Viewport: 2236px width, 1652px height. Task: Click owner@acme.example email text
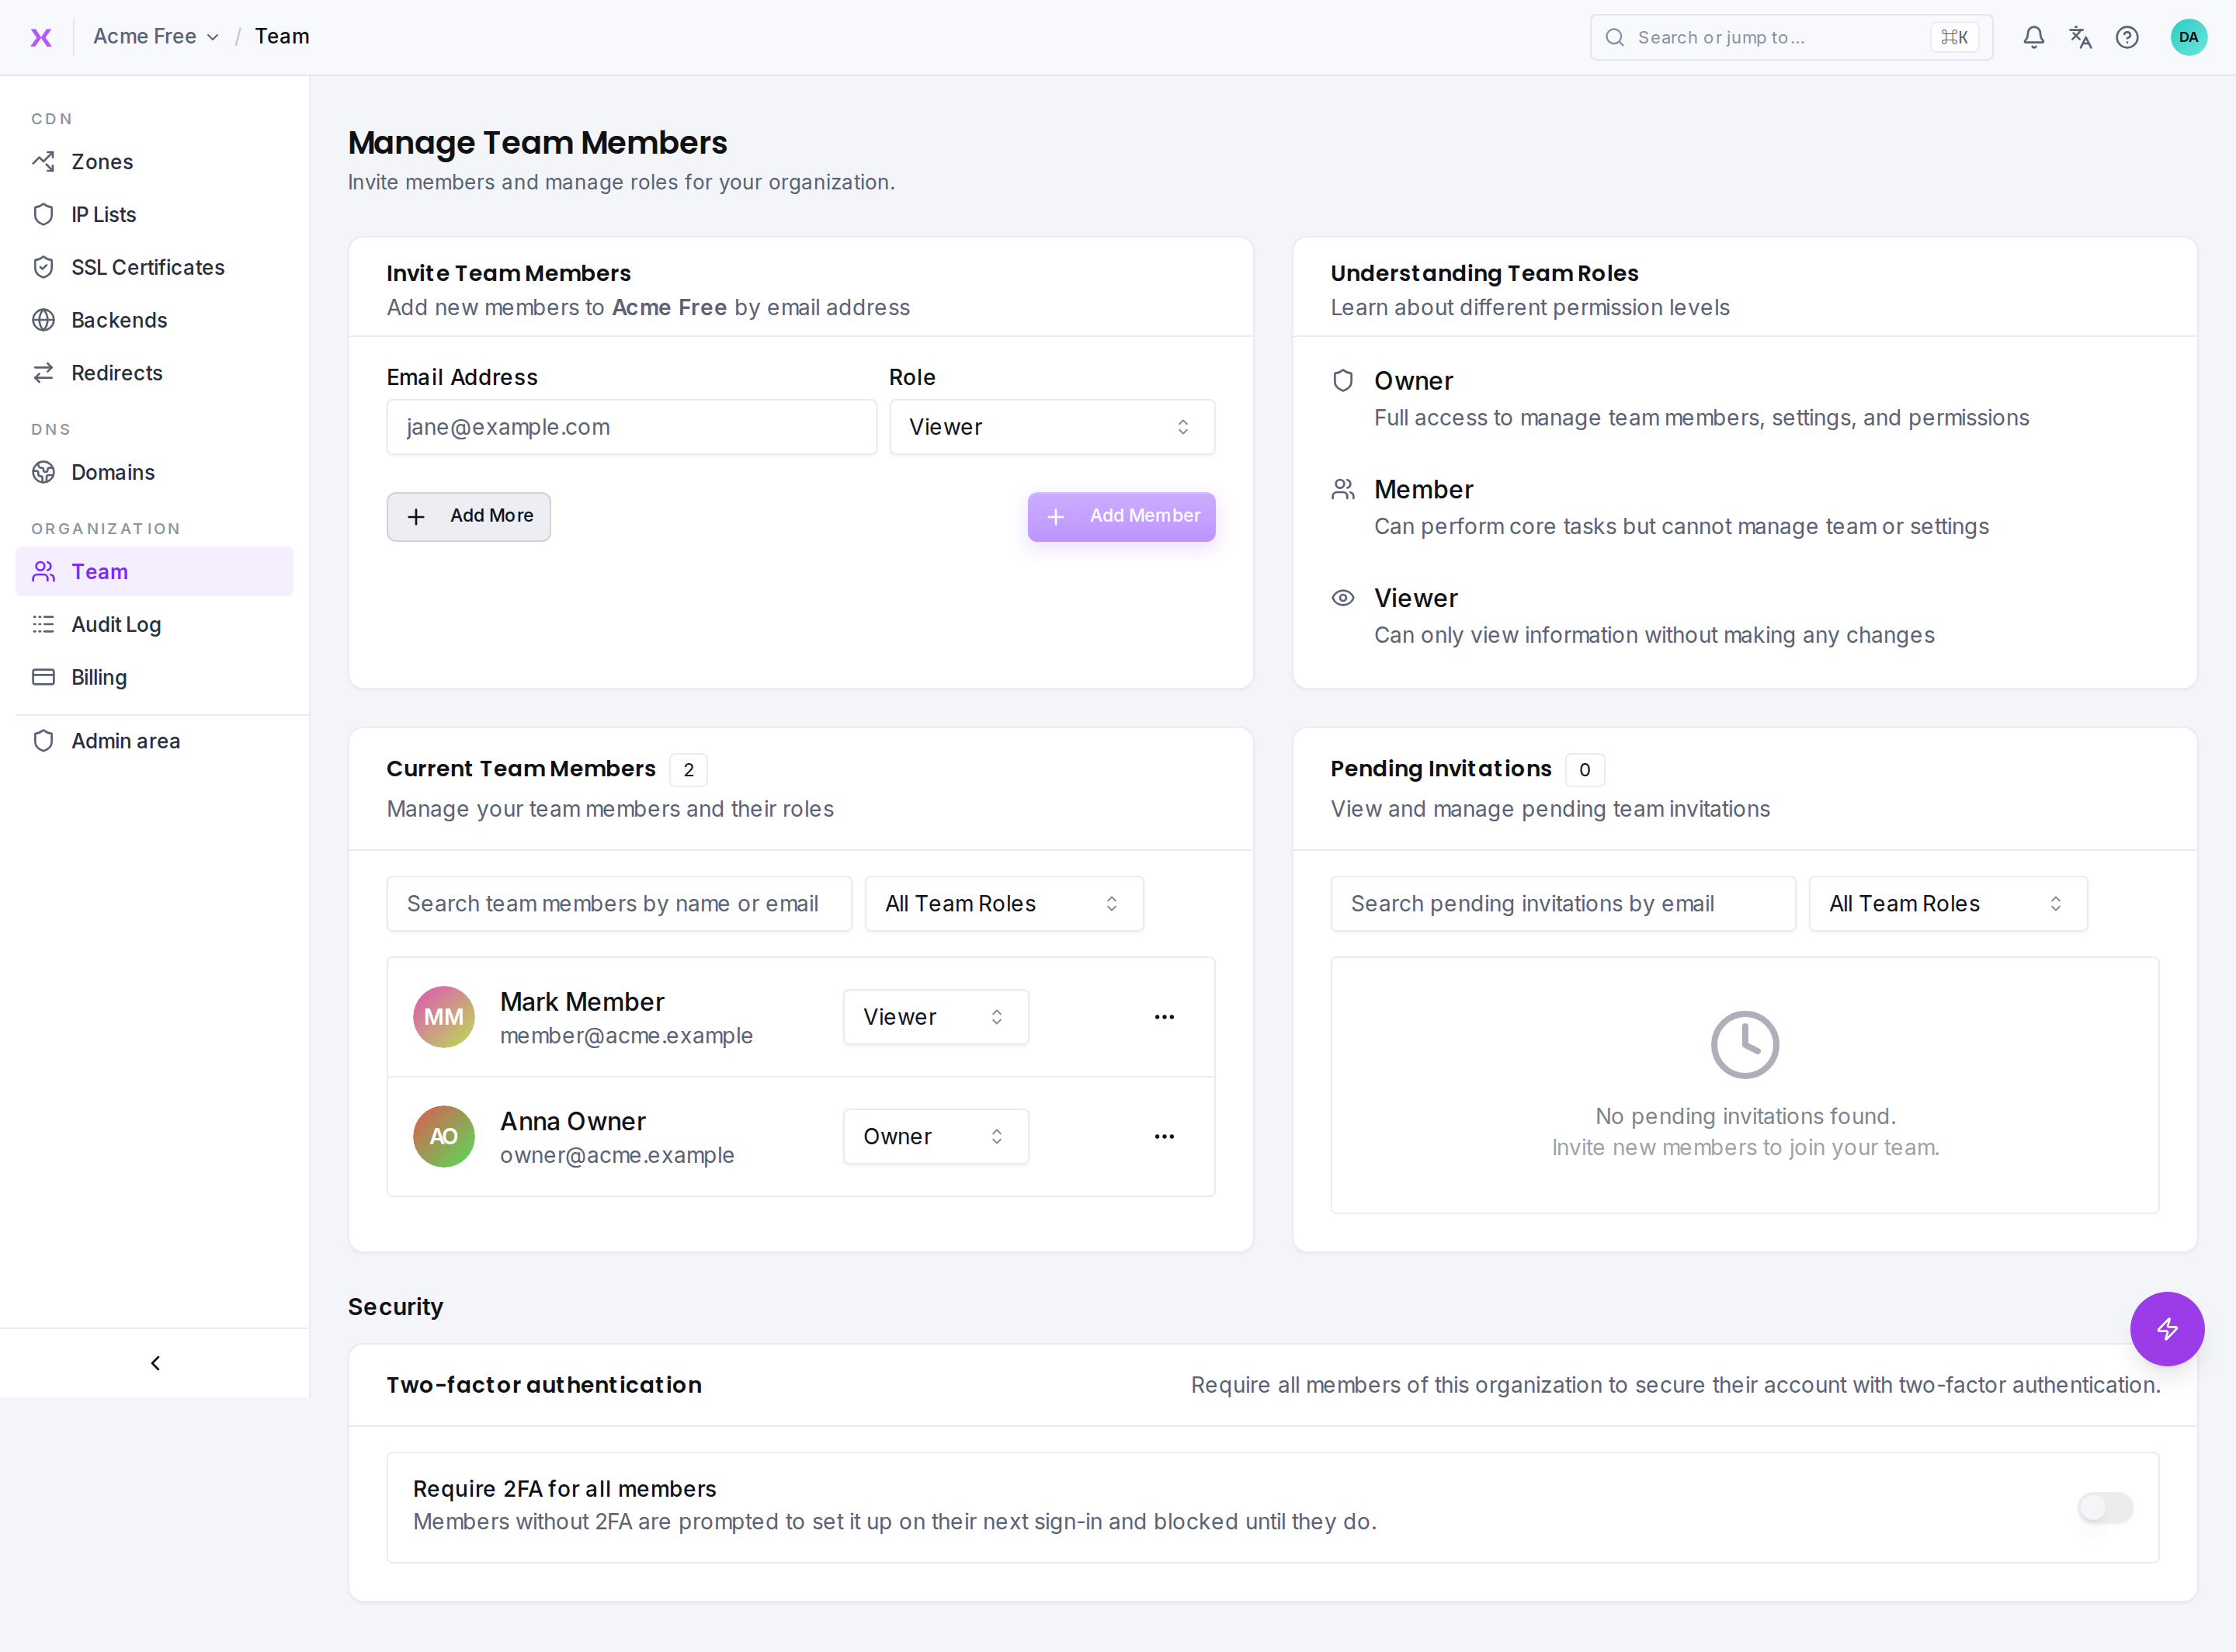(x=617, y=1155)
